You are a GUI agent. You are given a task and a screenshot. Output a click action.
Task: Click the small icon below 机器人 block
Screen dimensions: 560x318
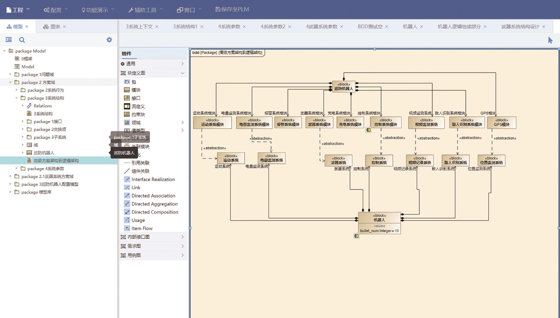tap(356, 236)
